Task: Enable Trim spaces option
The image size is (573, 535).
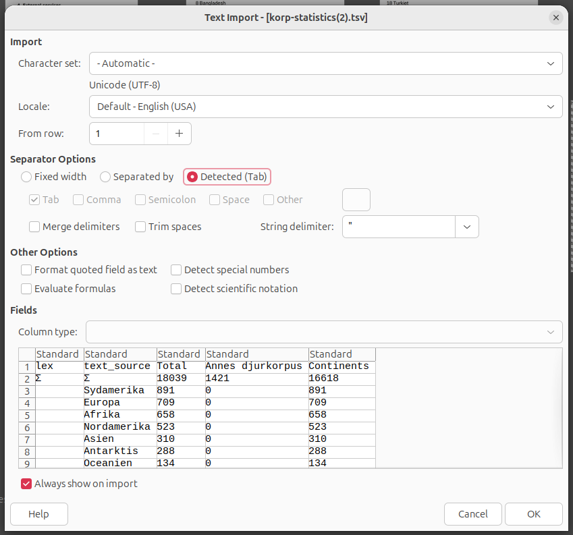Action: 169,227
